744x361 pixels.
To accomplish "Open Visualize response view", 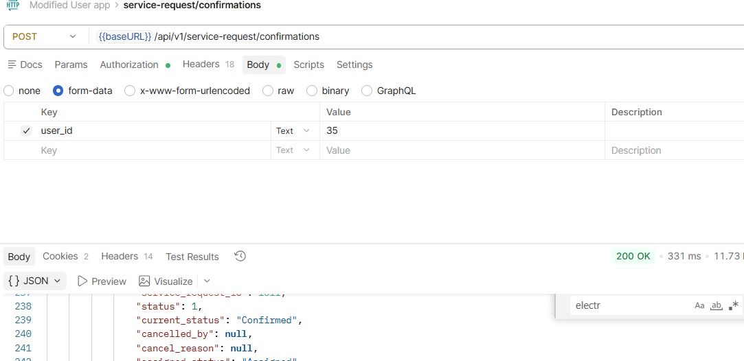I will (x=166, y=281).
